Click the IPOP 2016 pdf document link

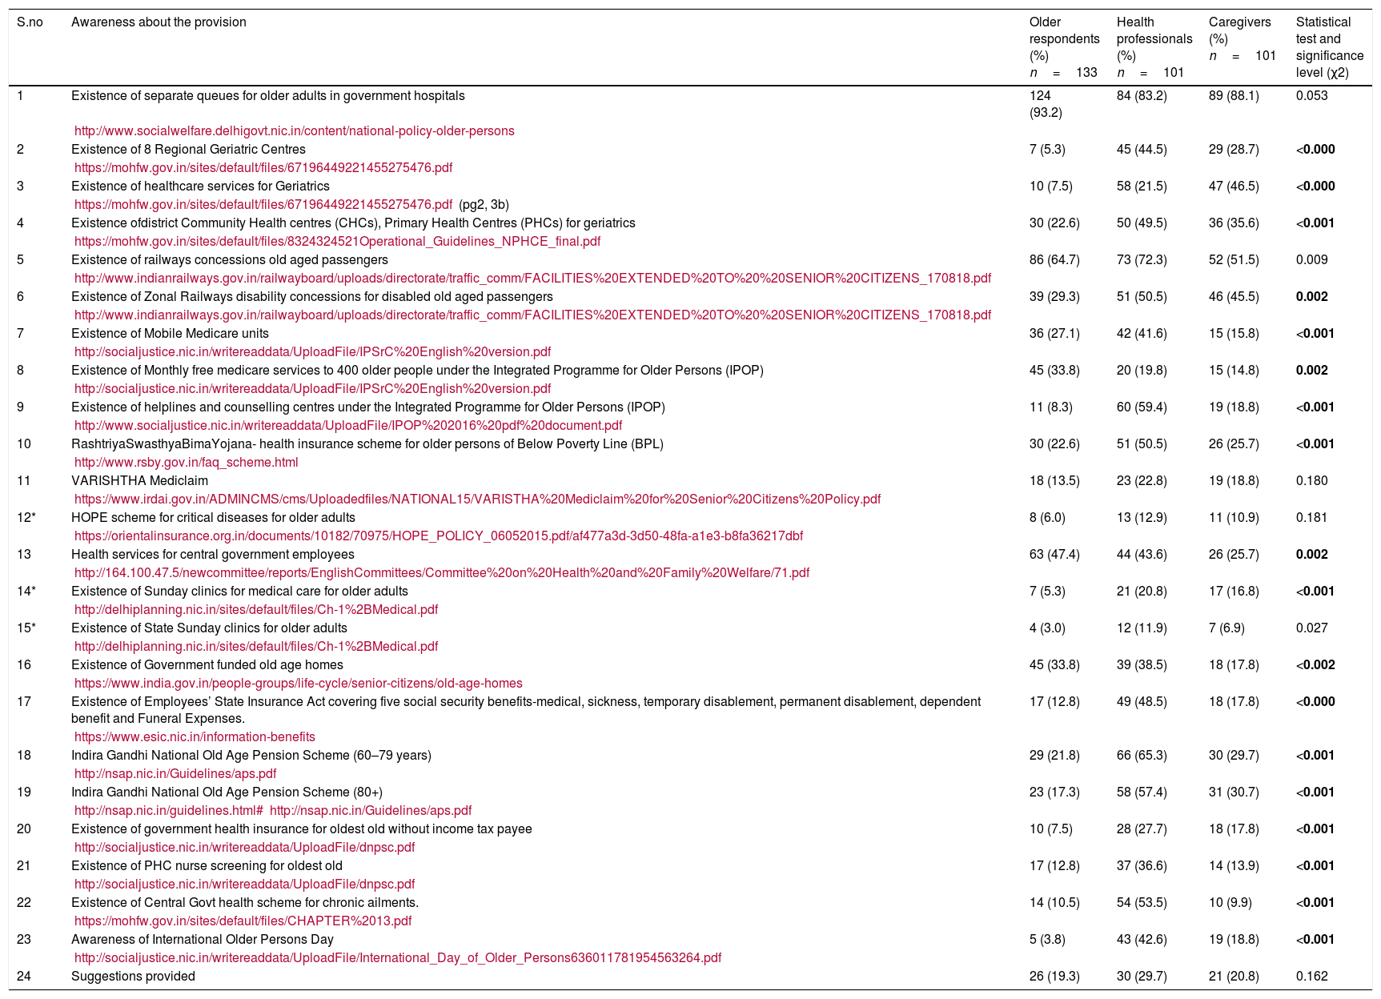click(x=347, y=425)
